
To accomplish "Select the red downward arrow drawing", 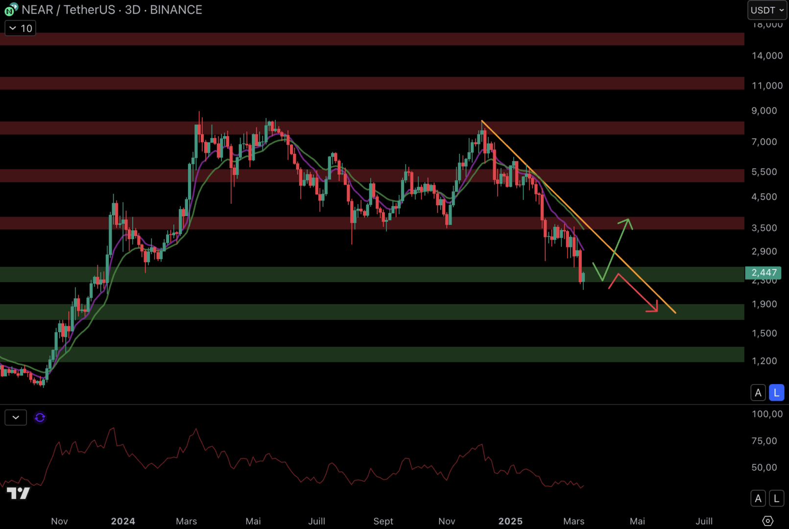I will pyautogui.click(x=637, y=292).
